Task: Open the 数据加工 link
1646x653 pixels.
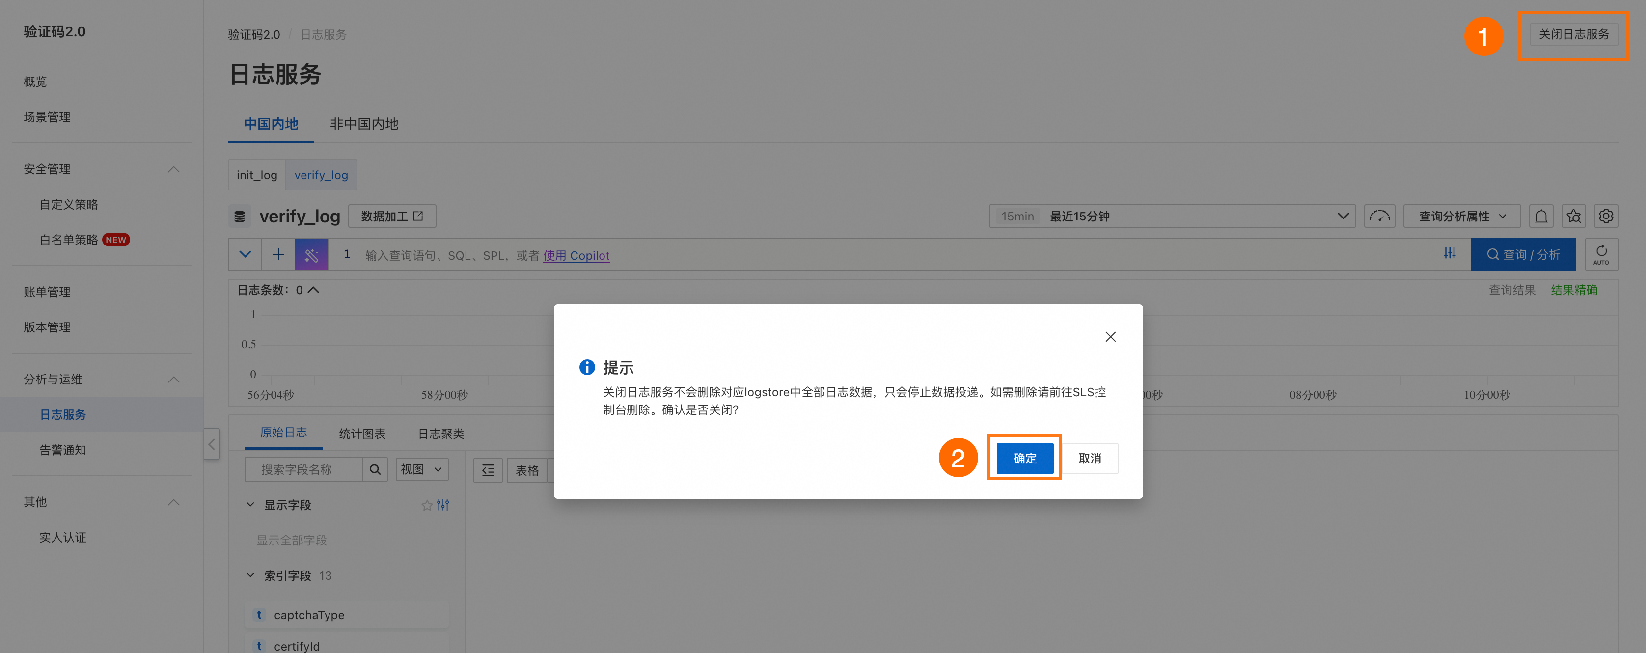Action: [392, 216]
